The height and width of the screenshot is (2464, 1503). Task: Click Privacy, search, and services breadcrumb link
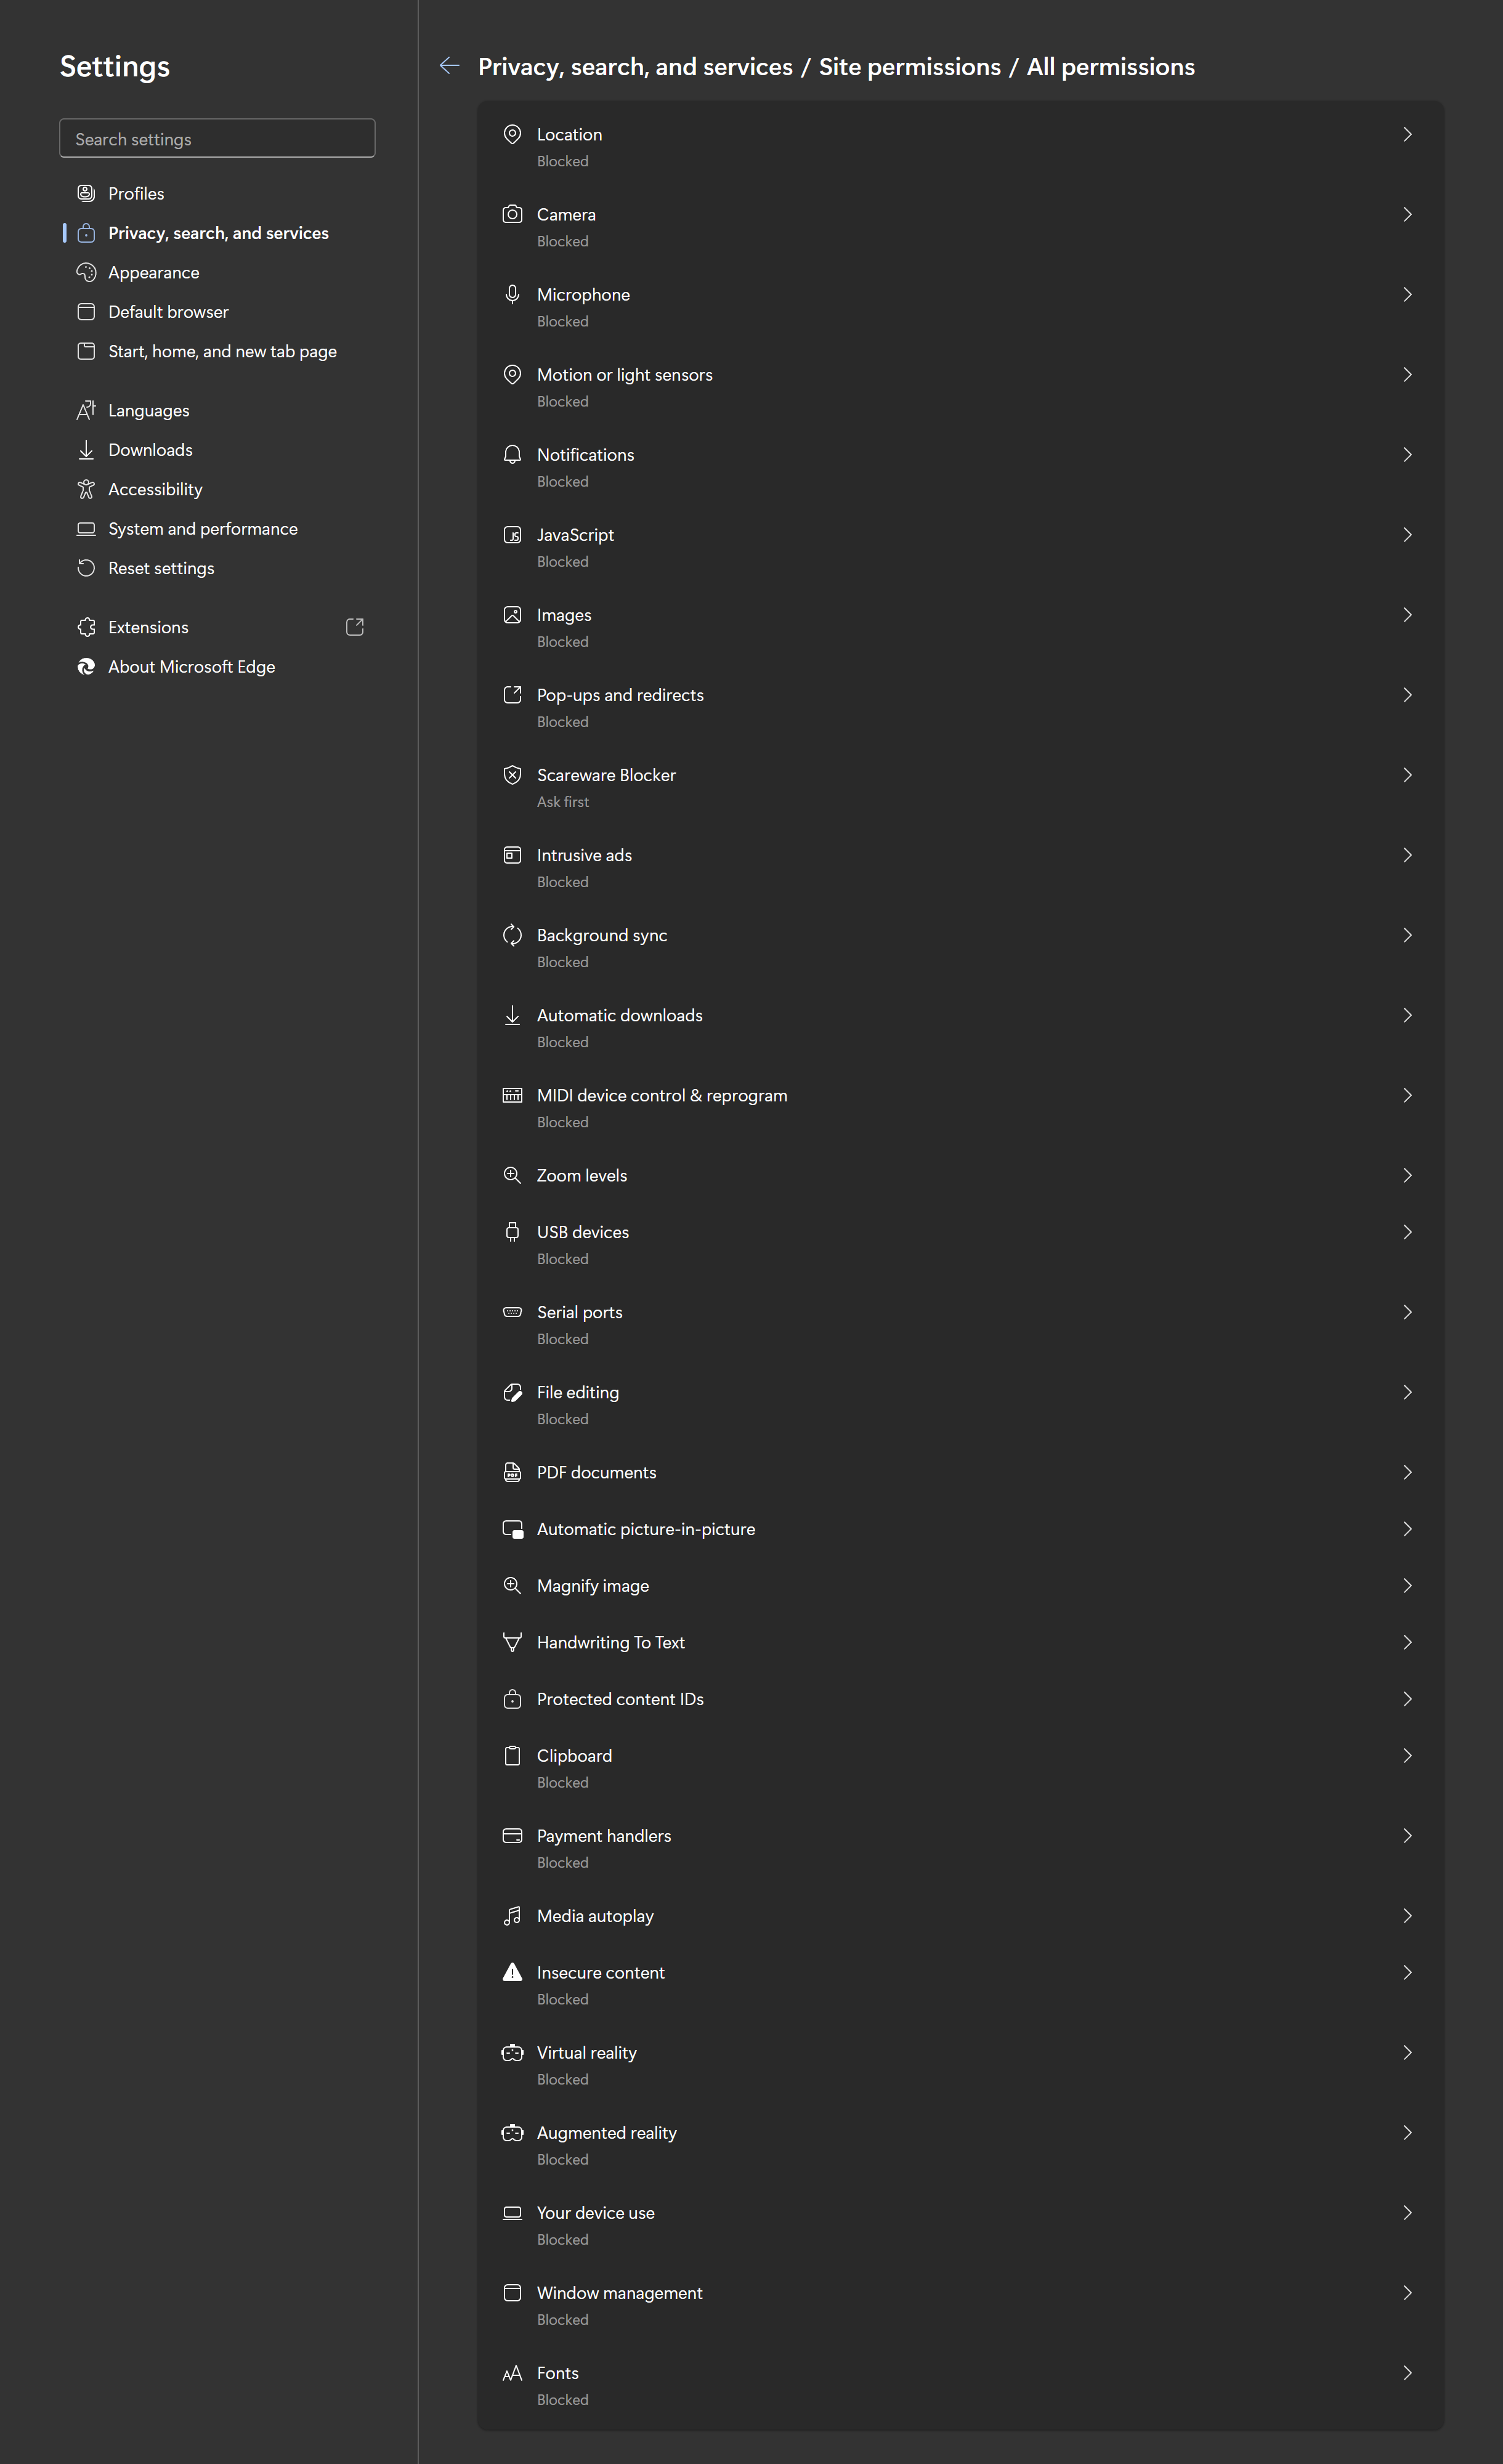coord(635,67)
